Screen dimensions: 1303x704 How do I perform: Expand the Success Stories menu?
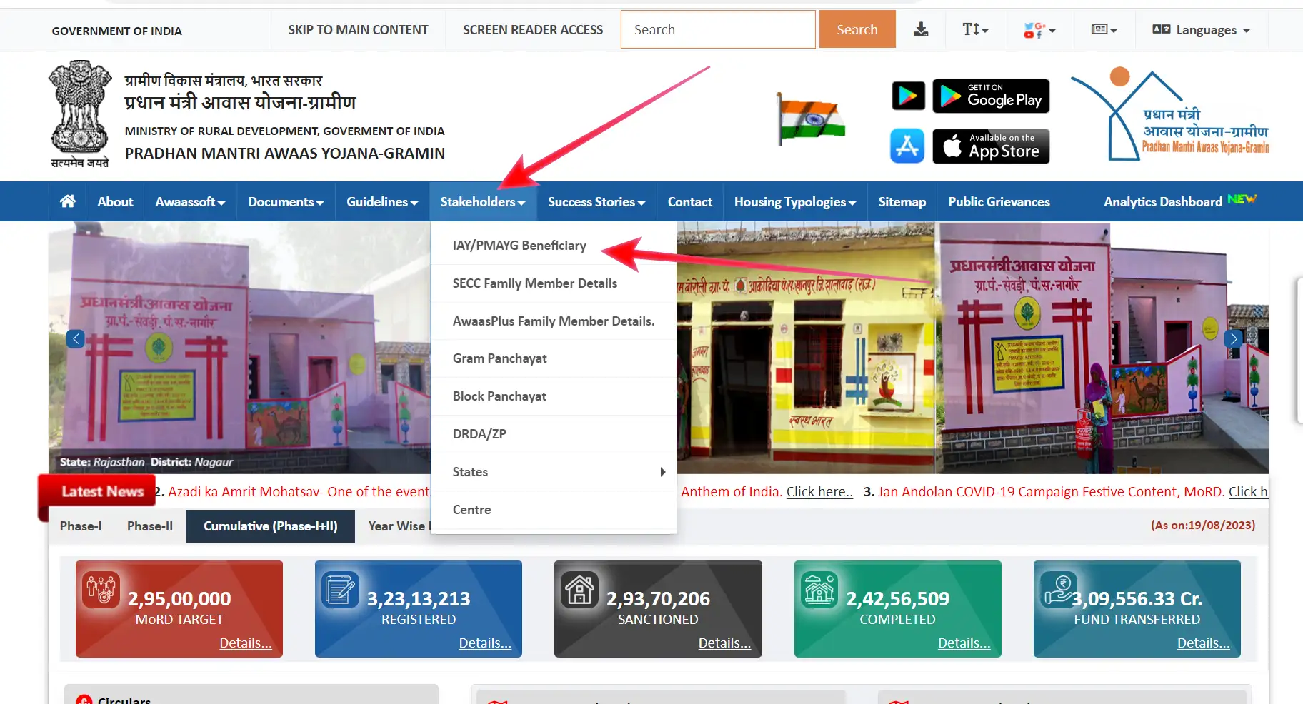596,201
